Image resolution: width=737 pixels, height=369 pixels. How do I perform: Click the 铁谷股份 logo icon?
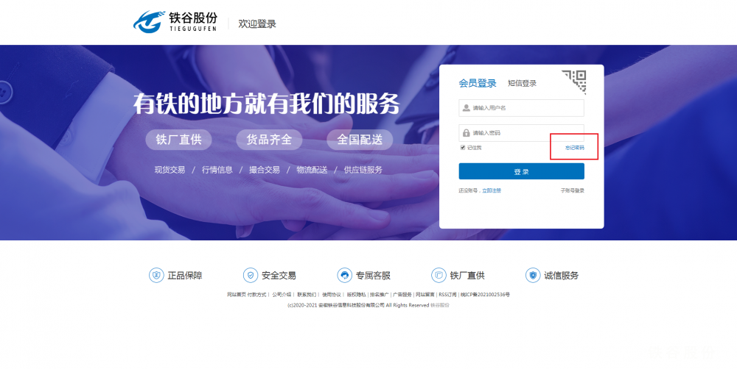pyautogui.click(x=149, y=21)
